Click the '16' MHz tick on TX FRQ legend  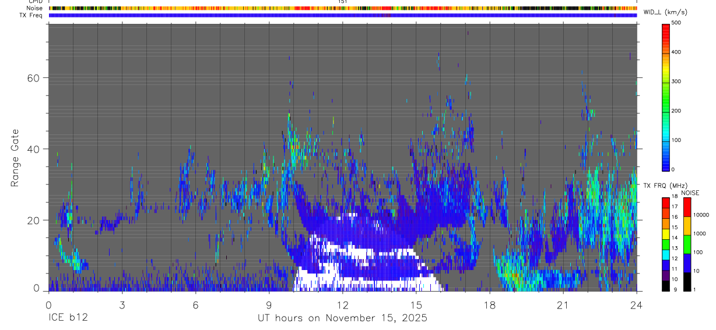(675, 217)
